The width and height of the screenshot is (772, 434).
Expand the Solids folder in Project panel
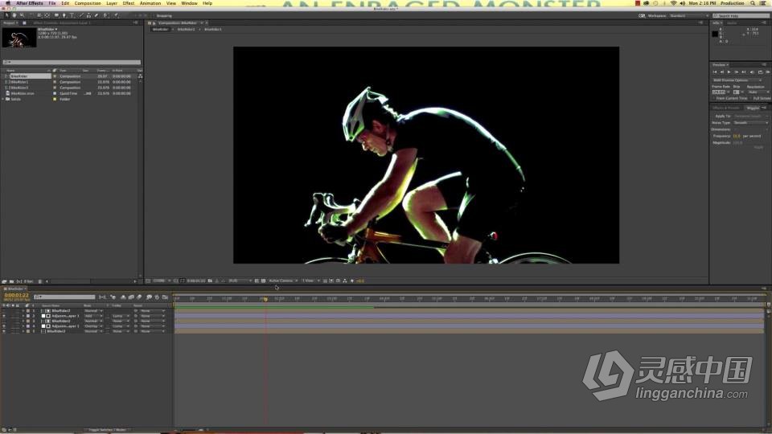[3, 99]
